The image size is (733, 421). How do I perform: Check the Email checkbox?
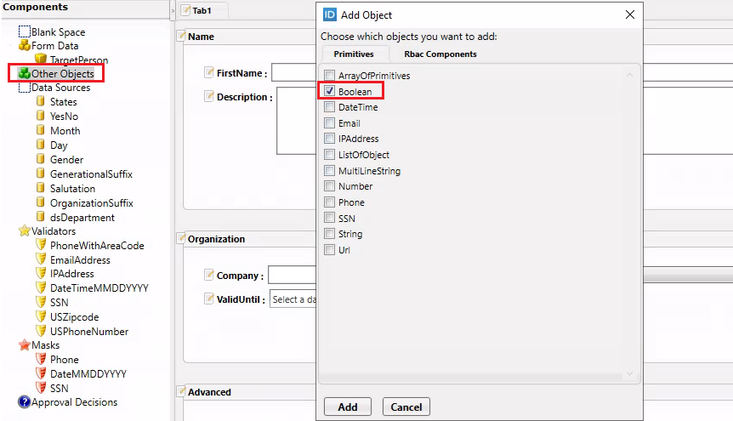click(x=330, y=123)
